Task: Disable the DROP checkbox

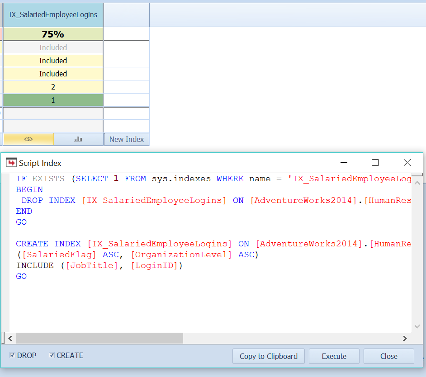Action: 12,355
